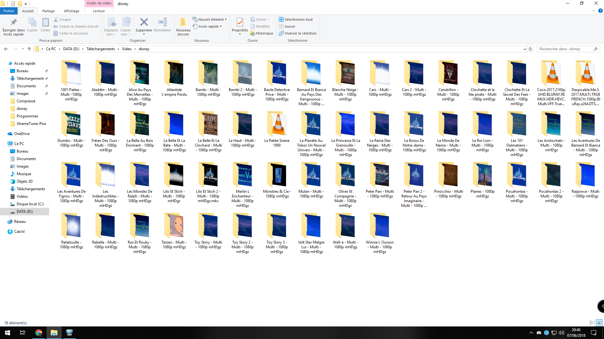Select XtremeTuner Plus in quick access
The image size is (604, 339).
(x=31, y=124)
